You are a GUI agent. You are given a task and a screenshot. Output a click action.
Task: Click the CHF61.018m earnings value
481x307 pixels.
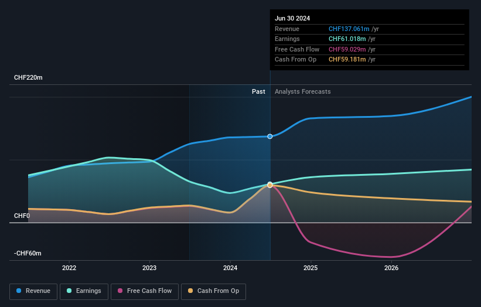point(347,39)
